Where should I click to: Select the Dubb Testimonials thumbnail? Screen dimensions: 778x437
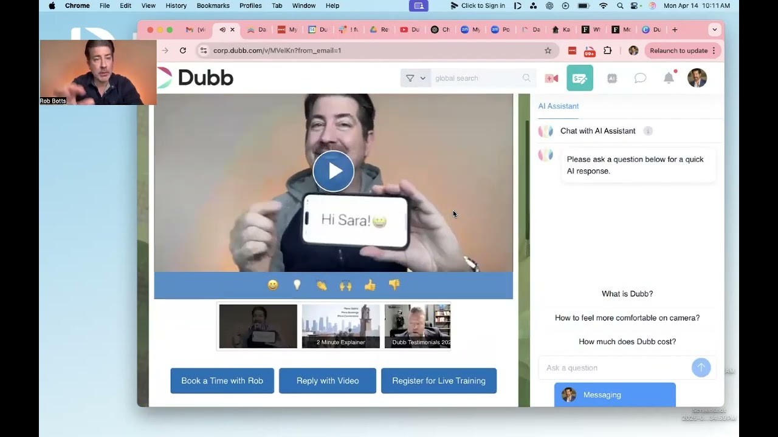[x=418, y=327]
